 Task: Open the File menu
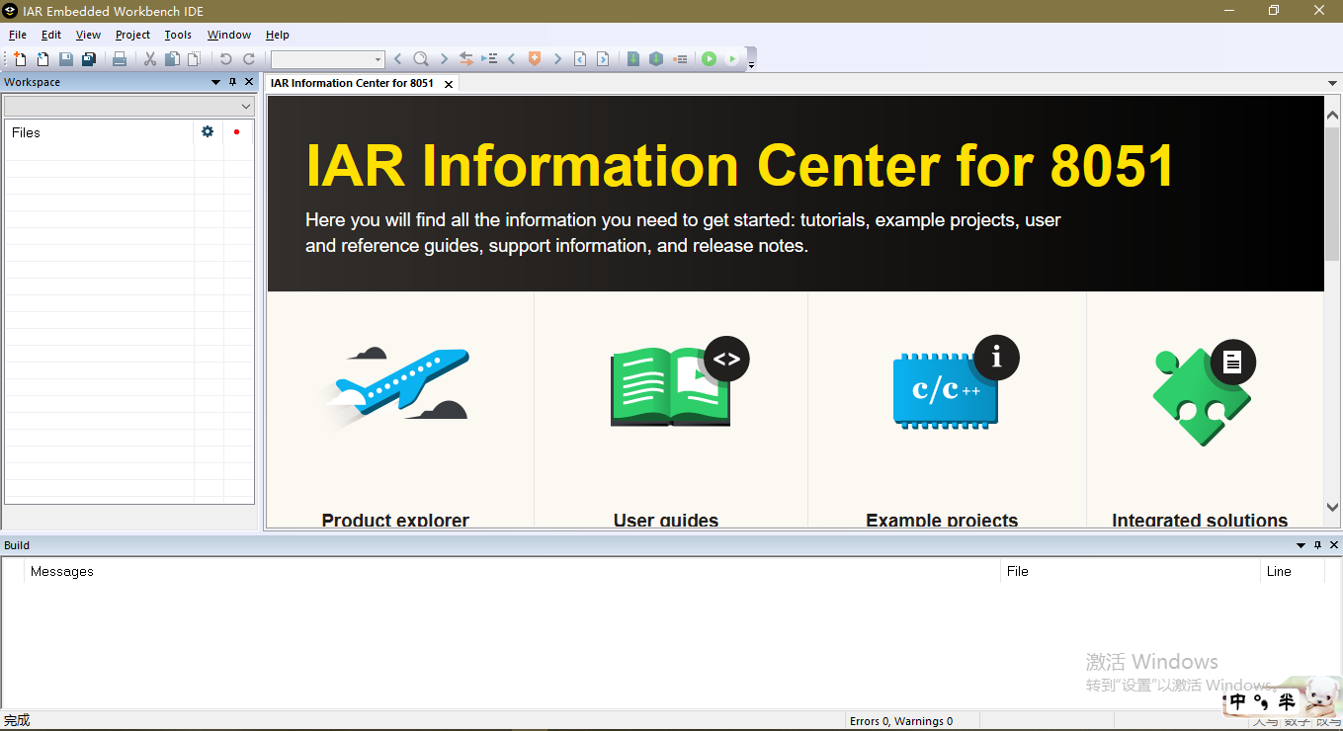point(18,35)
